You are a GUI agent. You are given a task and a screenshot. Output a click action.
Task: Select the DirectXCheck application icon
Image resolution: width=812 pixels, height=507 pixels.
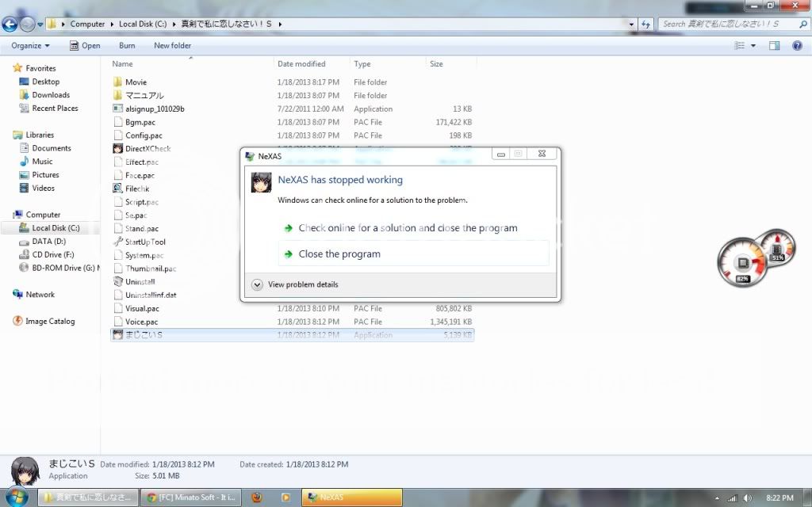[117, 149]
